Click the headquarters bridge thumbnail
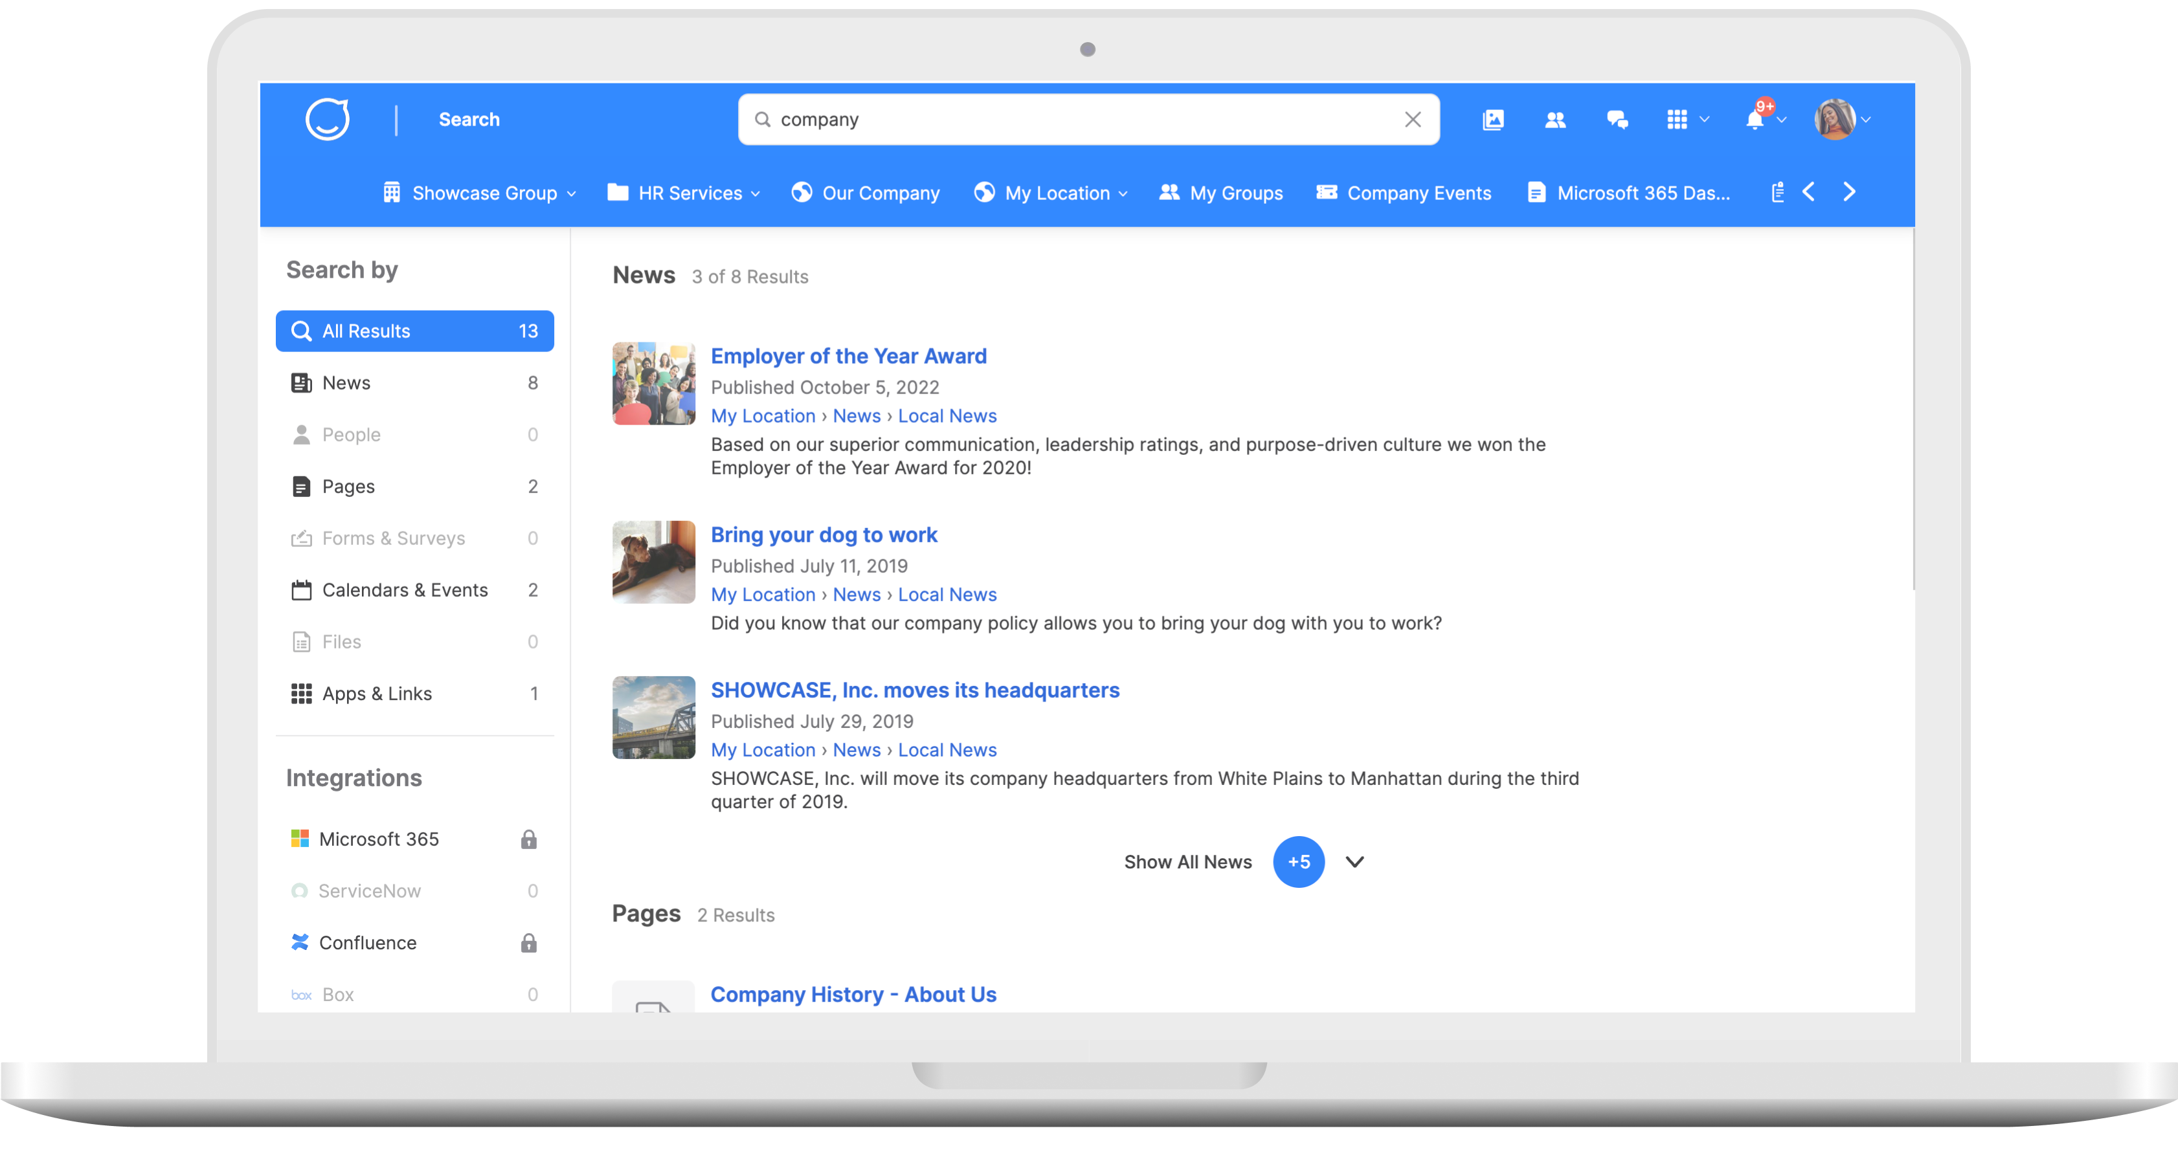The width and height of the screenshot is (2178, 1170). [653, 717]
